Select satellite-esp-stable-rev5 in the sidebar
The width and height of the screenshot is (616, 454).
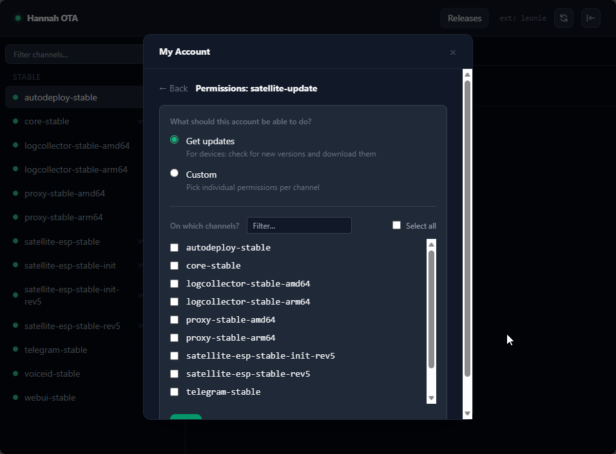(75, 326)
